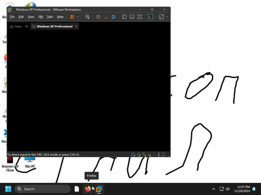The width and height of the screenshot is (261, 195).
Task: Click the Send Ctrl+Alt+Del toolbar icon
Action: [x=87, y=17]
